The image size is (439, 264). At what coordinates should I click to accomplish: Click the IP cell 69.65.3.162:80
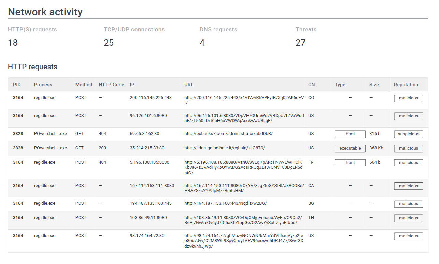point(145,134)
